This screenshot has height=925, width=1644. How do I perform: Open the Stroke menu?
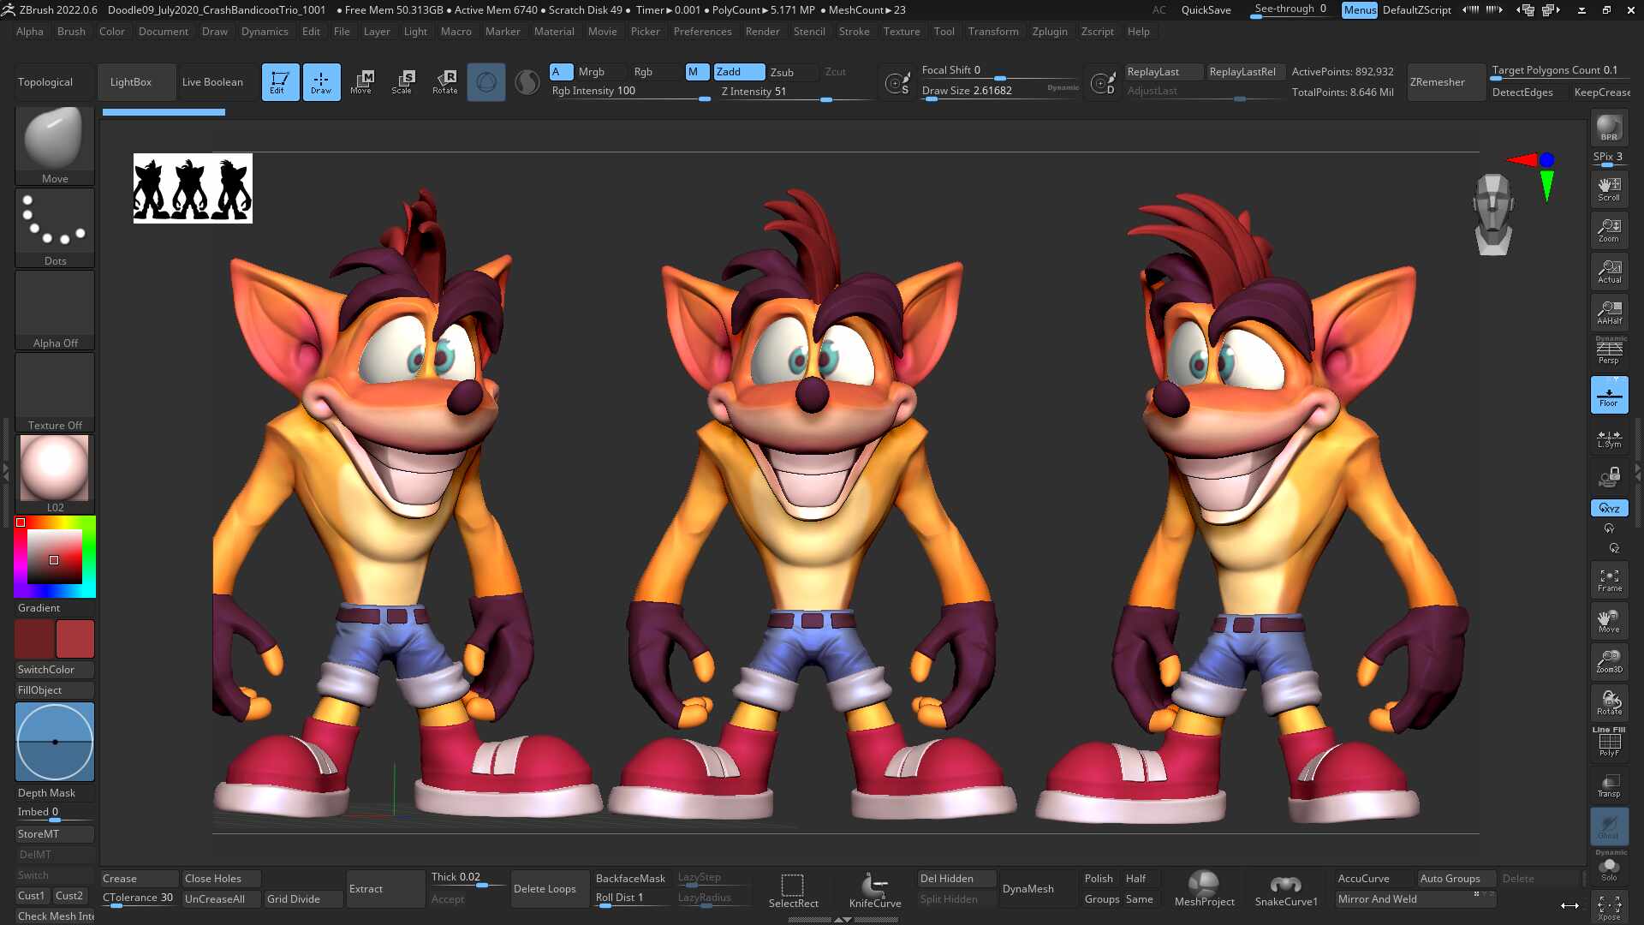tap(854, 32)
